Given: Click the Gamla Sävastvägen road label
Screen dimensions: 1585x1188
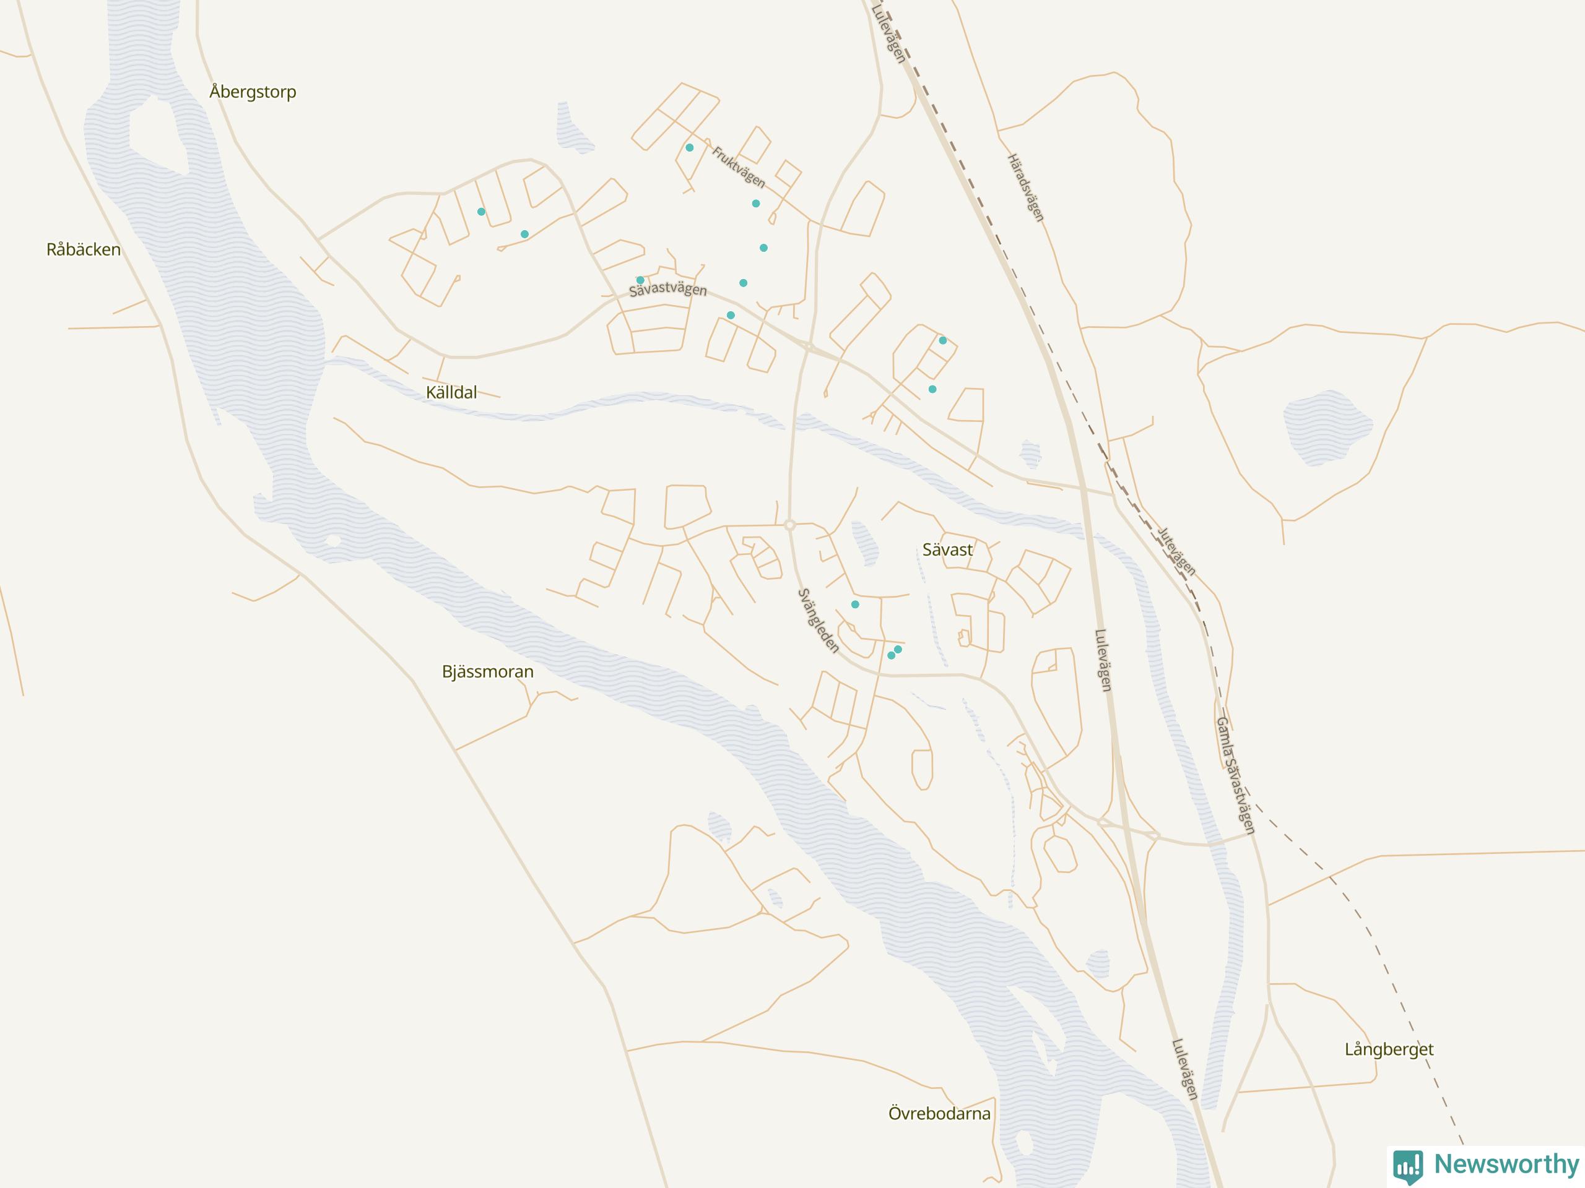Looking at the screenshot, I should pyautogui.click(x=1236, y=775).
